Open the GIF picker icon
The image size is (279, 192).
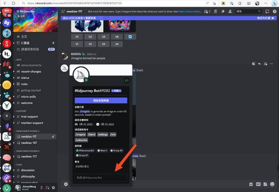258,184
